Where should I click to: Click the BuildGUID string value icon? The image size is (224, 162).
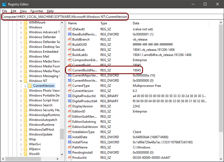click(x=70, y=44)
